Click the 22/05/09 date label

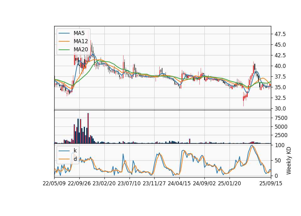[x=54, y=183]
